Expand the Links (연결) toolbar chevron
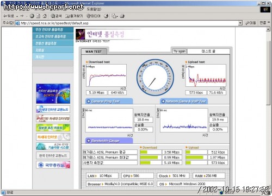Image resolution: width=272 pixels, height=196 pixels. pyautogui.click(x=269, y=22)
